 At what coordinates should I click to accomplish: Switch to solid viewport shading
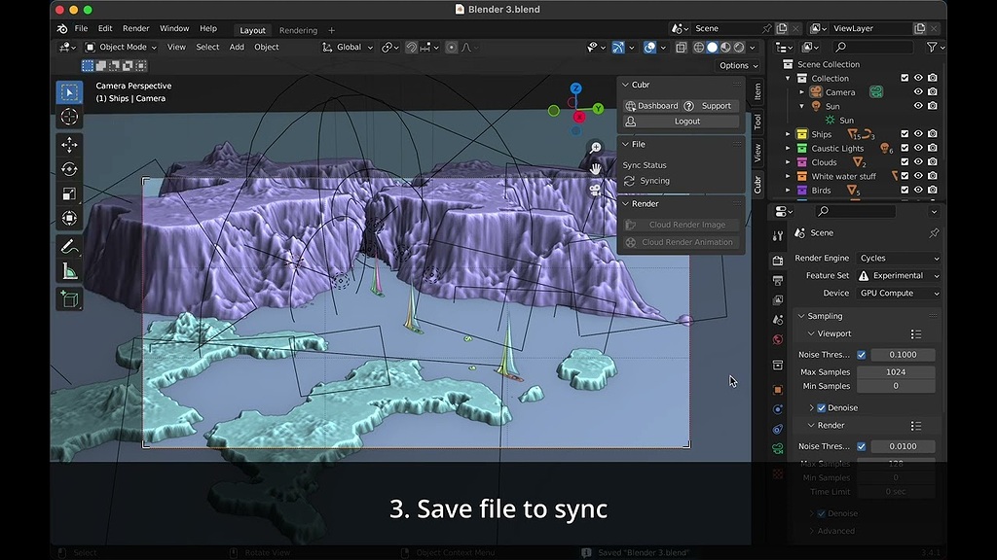coord(712,48)
